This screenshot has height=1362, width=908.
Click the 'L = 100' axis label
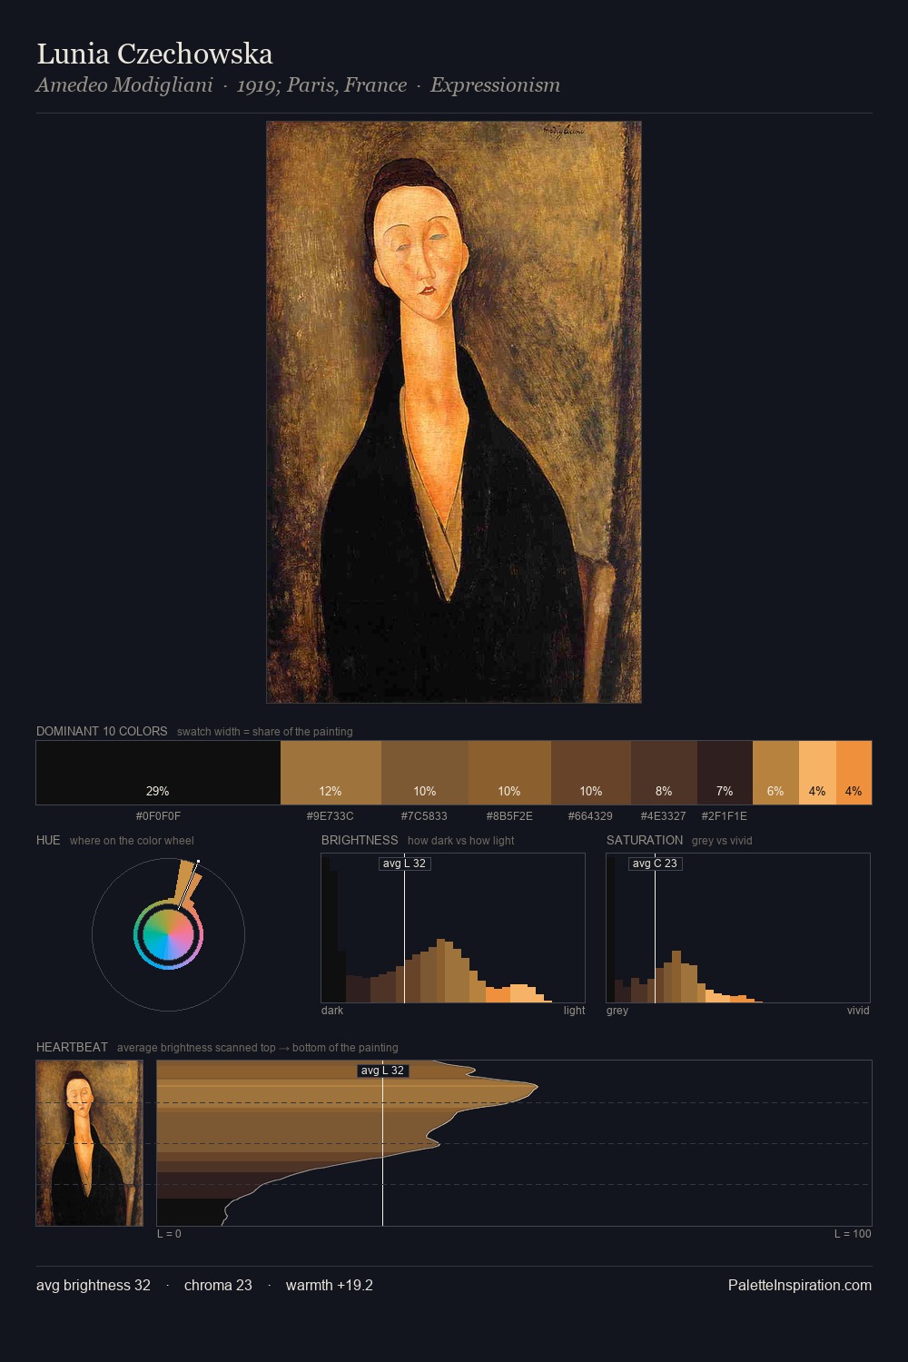tap(853, 1233)
